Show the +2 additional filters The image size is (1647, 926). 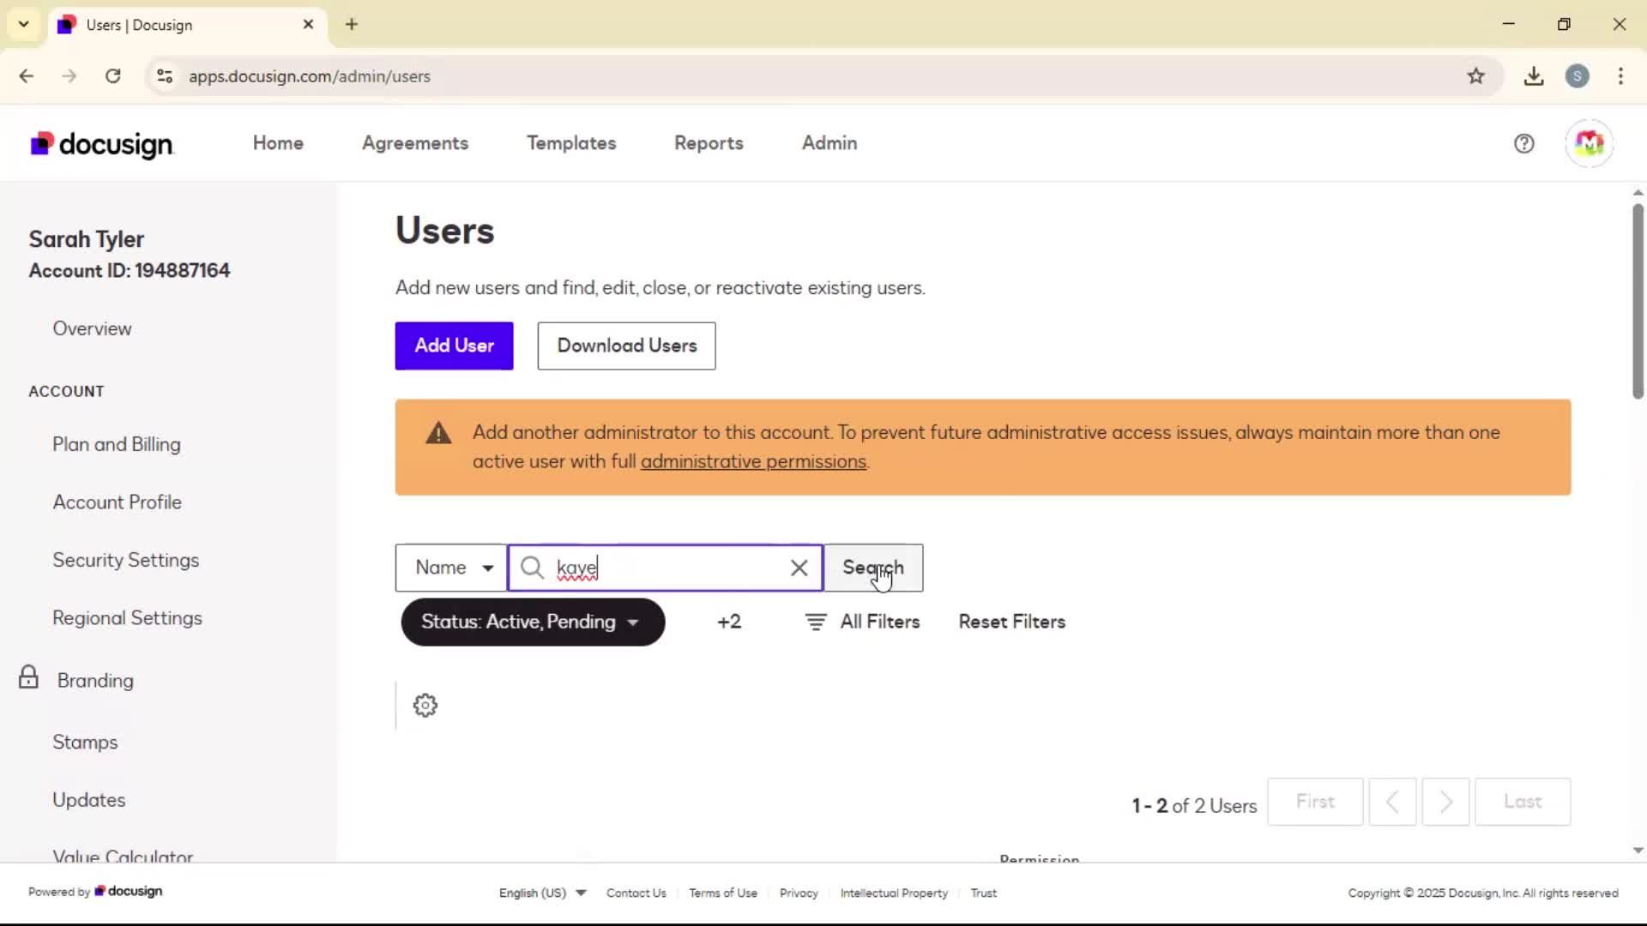729,622
